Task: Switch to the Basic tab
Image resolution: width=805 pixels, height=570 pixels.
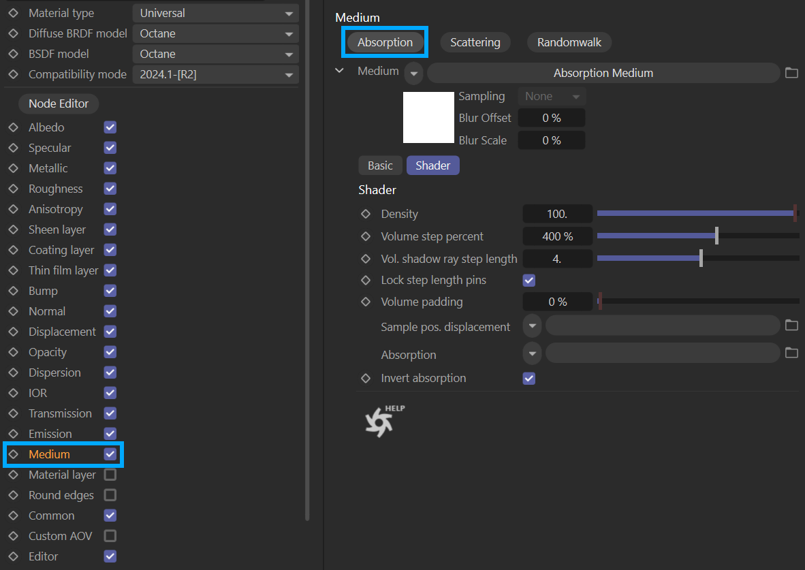Action: point(380,165)
